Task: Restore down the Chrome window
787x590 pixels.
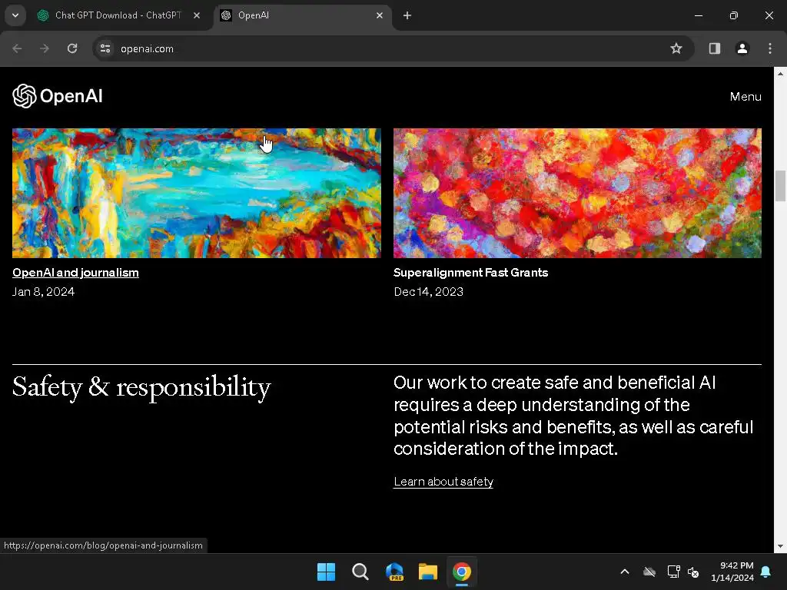Action: pos(734,15)
